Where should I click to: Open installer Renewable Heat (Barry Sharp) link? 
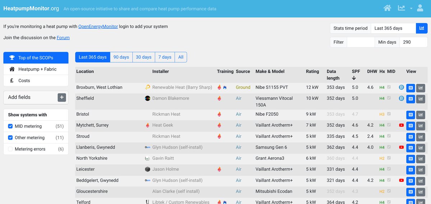[x=182, y=87]
